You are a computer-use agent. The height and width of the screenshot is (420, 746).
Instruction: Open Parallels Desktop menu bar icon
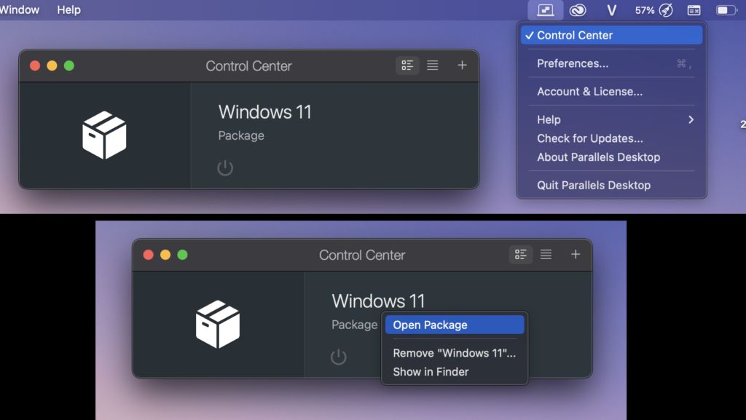point(545,10)
